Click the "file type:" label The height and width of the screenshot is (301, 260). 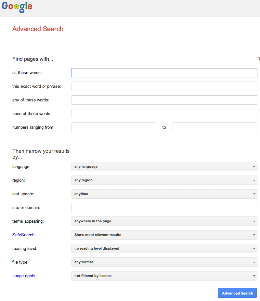coord(20,262)
